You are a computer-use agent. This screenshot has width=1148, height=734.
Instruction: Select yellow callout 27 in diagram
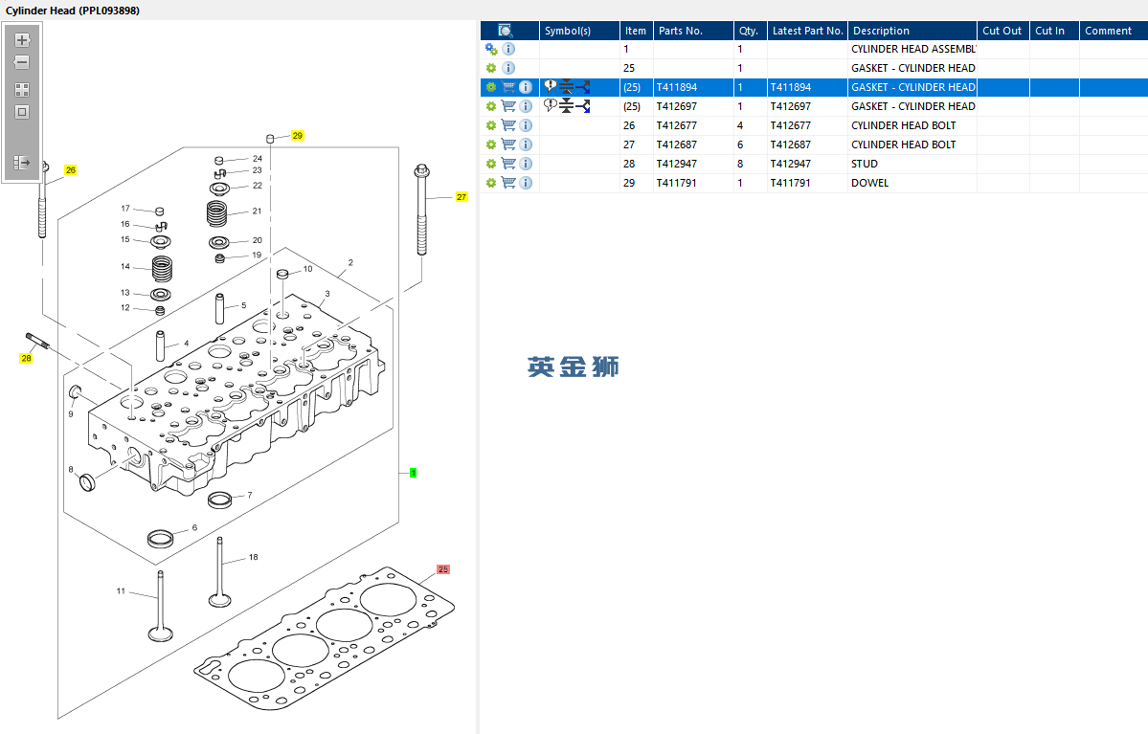pyautogui.click(x=461, y=197)
